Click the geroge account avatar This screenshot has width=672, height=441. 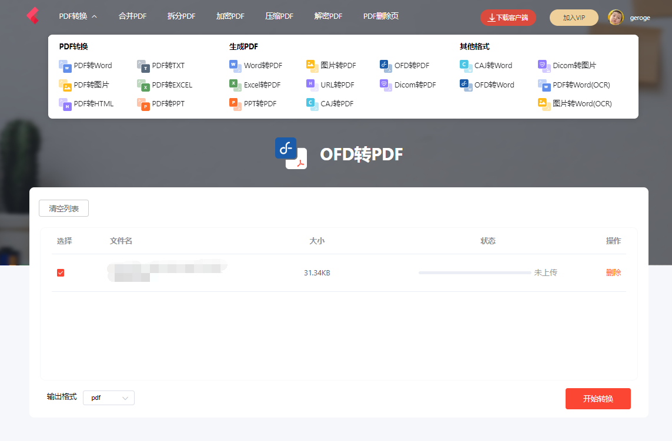pos(616,17)
